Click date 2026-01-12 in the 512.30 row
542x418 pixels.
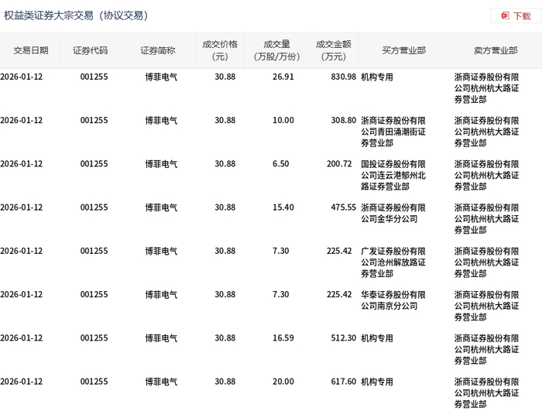point(22,337)
